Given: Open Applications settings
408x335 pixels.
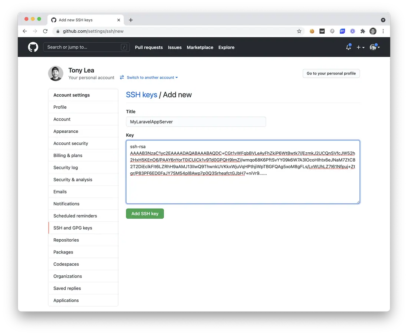Looking at the screenshot, I should coord(83,301).
